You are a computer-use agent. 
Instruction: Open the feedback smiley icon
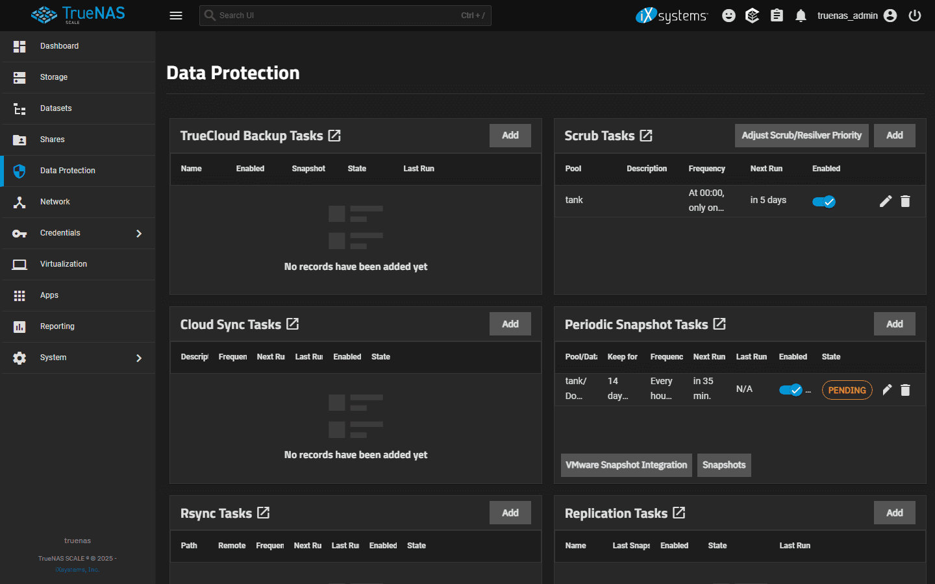729,16
